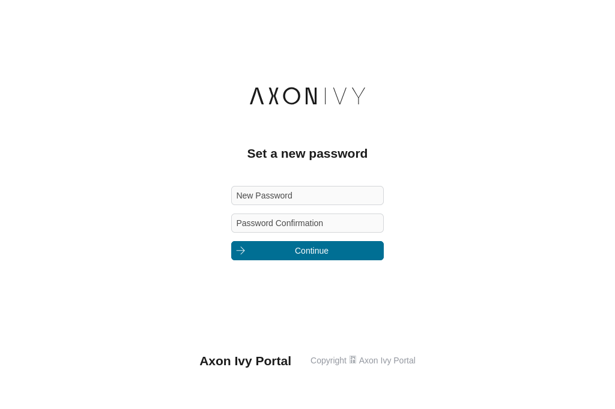Image resolution: width=615 pixels, height=409 pixels.
Task: Click the small copyright glyph in footer
Action: [353, 359]
